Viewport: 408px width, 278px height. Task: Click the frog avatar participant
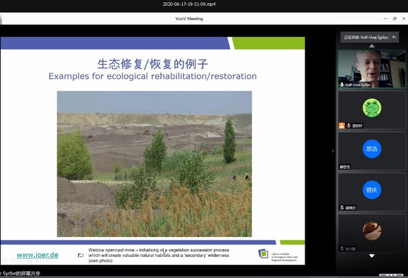372,107
